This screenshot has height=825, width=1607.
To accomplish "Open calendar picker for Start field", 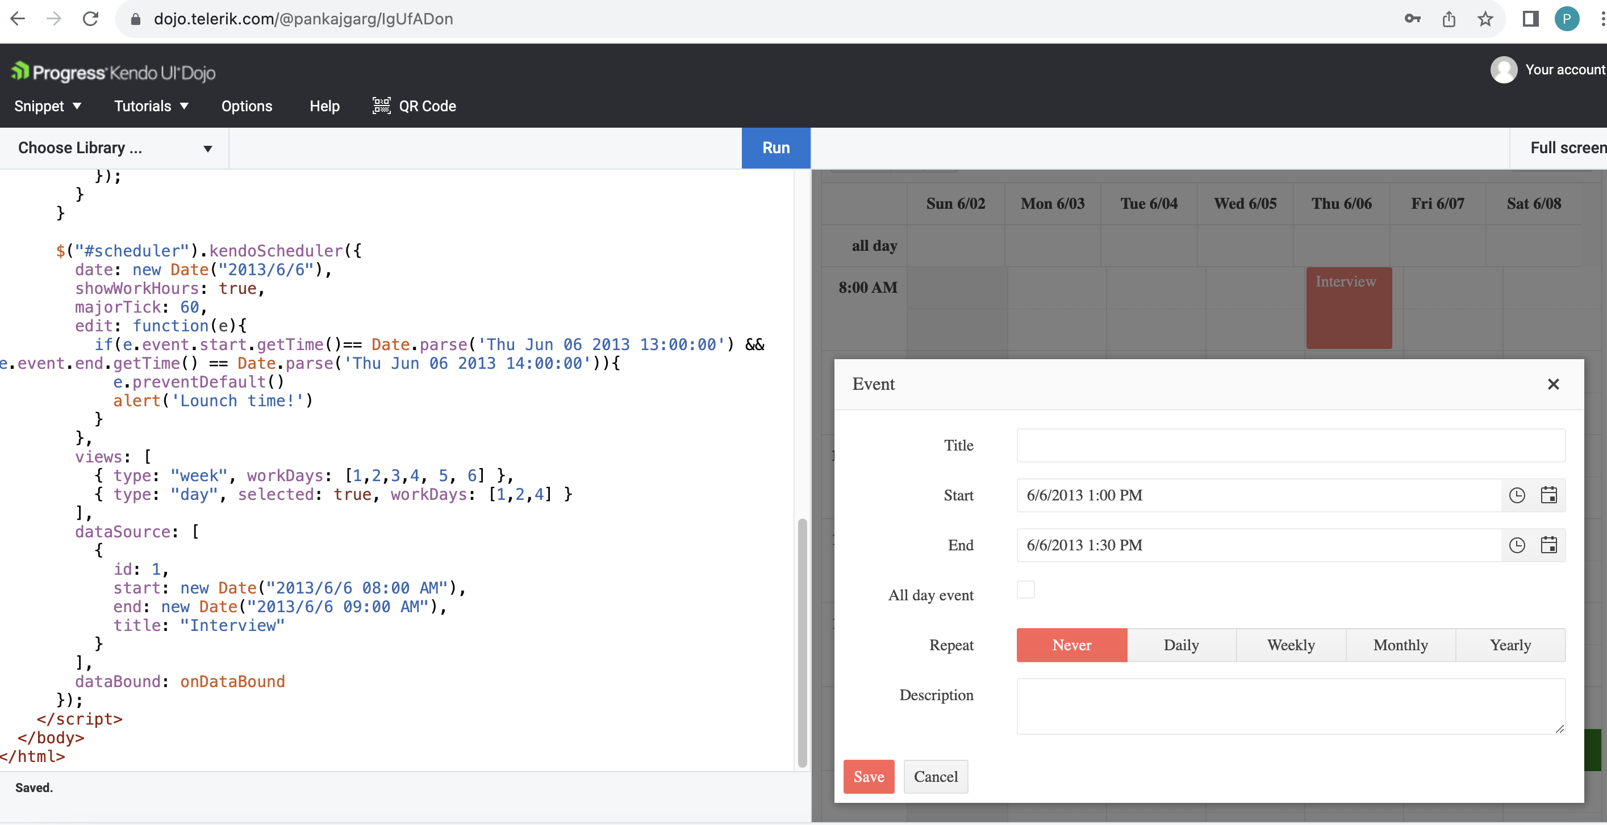I will coord(1548,495).
